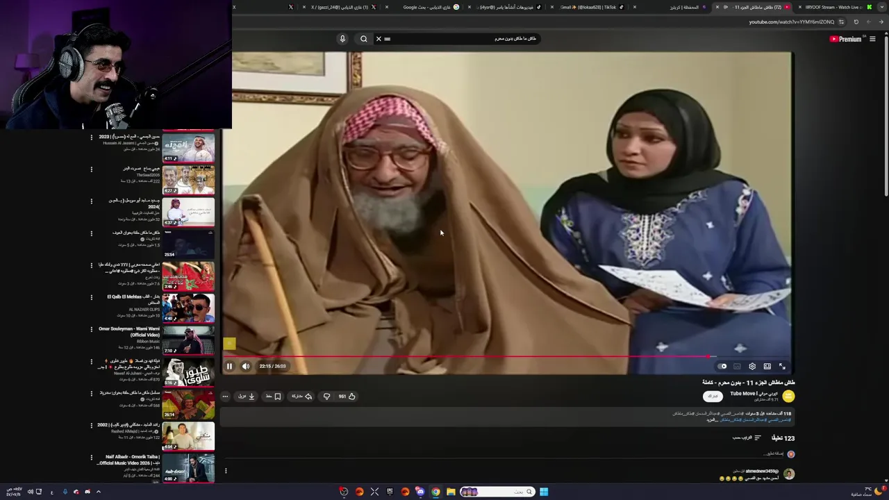The height and width of the screenshot is (500, 889).
Task: Open the three-dot more actions below video
Action: pos(225,397)
